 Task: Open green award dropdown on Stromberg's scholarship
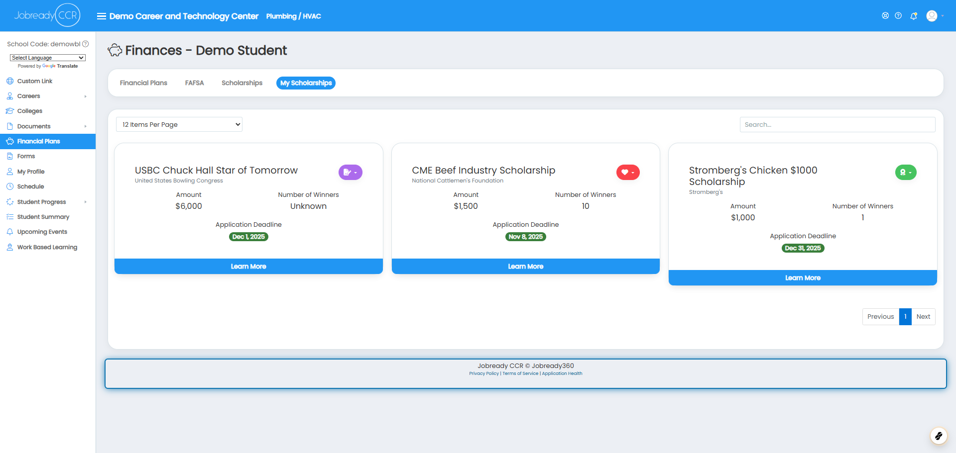coord(906,172)
